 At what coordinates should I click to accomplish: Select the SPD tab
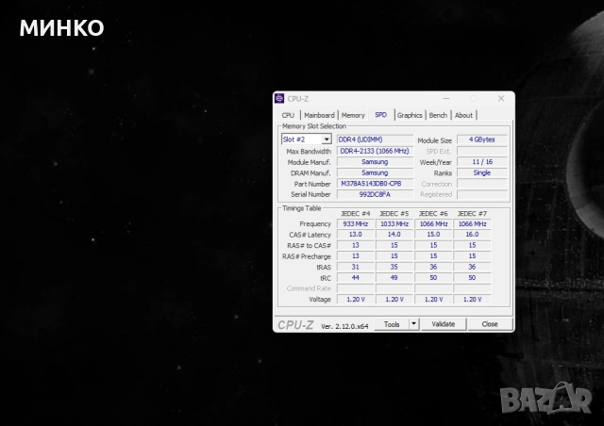click(x=380, y=115)
